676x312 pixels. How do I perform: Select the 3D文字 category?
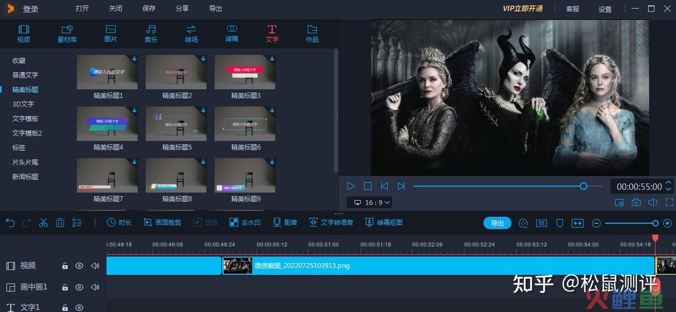coord(23,104)
